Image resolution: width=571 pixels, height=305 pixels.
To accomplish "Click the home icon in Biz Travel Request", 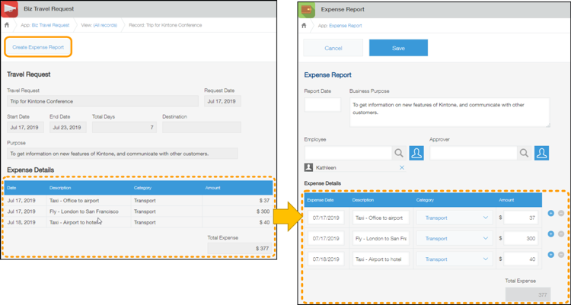I will pyautogui.click(x=6, y=25).
